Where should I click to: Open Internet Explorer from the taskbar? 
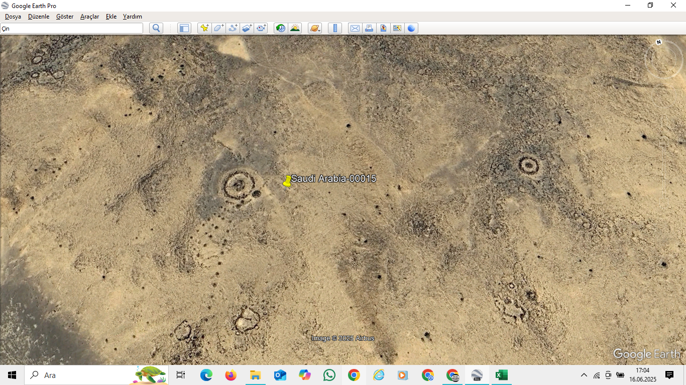click(379, 375)
